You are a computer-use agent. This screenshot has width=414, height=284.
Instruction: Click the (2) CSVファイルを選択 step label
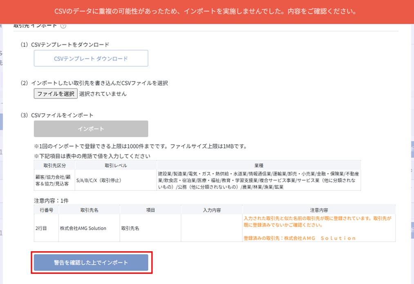coord(94,83)
